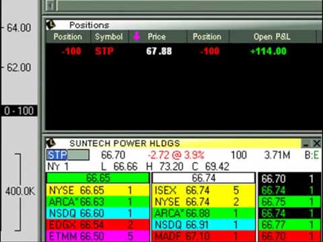Select ARCA 66.88 ask row
323x242 pixels.
(x=203, y=214)
